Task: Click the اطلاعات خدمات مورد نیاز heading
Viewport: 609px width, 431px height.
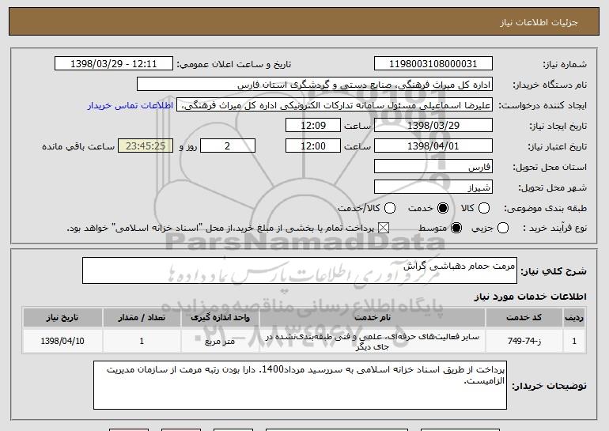Action: [x=530, y=297]
